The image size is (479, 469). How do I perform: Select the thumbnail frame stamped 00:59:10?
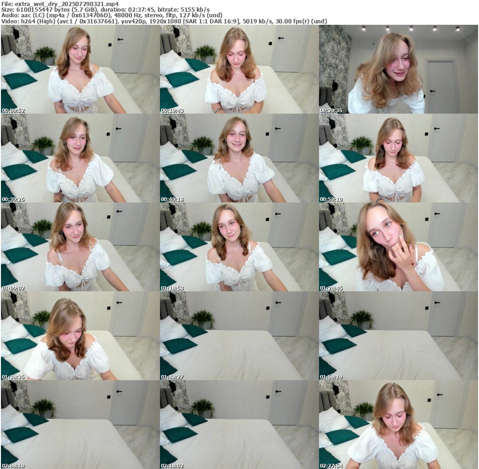(x=399, y=158)
